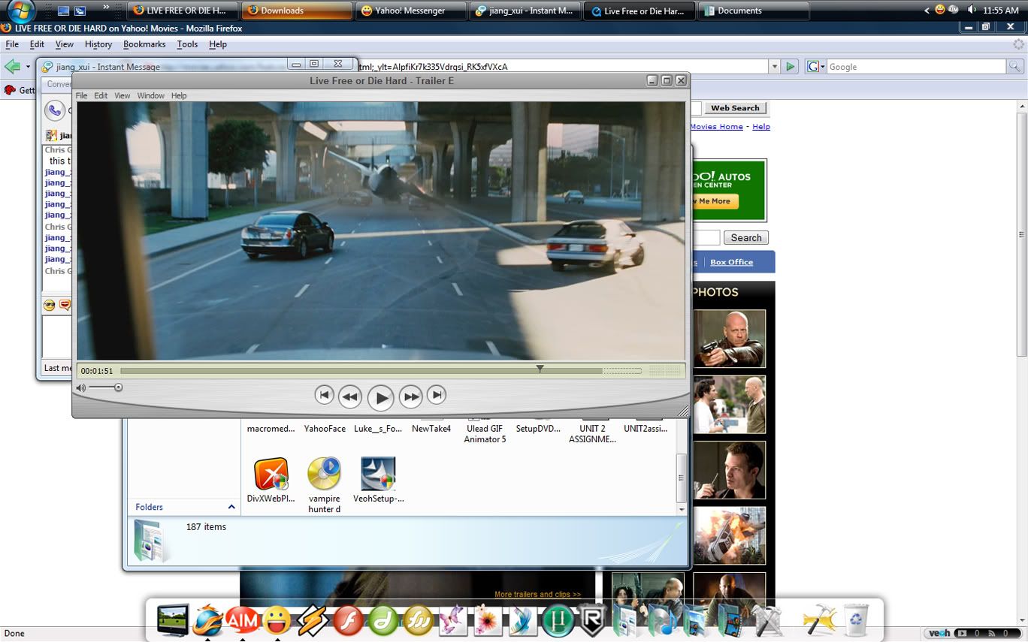Launch Winamp lightning bolt dock icon
1028x642 pixels.
coord(312,620)
